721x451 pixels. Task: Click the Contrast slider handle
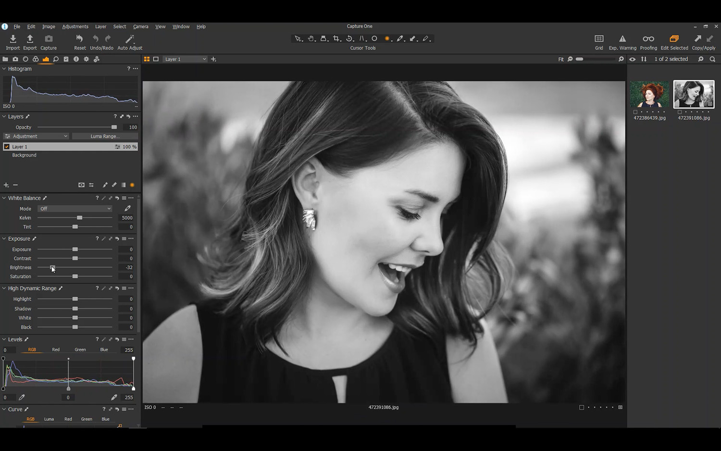point(75,259)
